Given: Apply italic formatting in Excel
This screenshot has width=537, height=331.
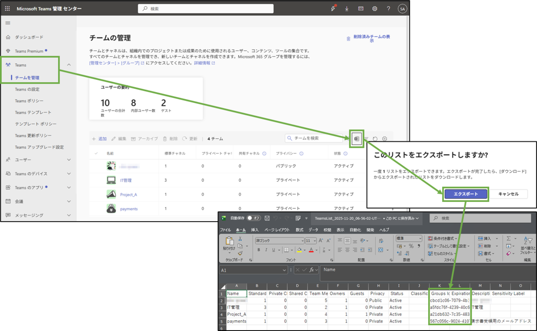Looking at the screenshot, I should tap(266, 250).
